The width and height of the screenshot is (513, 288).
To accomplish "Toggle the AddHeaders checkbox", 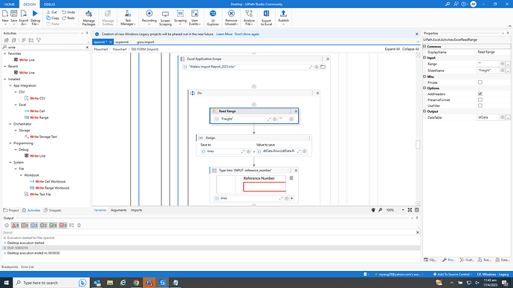I will pyautogui.click(x=480, y=94).
